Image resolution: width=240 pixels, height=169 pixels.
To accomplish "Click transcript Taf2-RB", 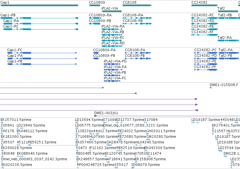I will click(228, 18).
